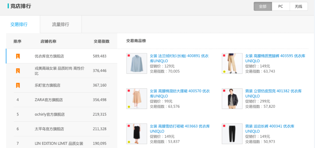This screenshot has width=315, height=148.
Task: Click yellow badge on pleated skirt thumbnail
Action: coord(129,142)
